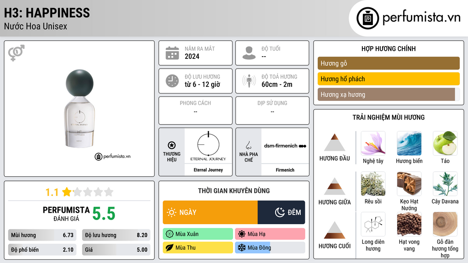Click the sun icon for Mùa Hạ
The width and height of the screenshot is (468, 263).
point(242,234)
